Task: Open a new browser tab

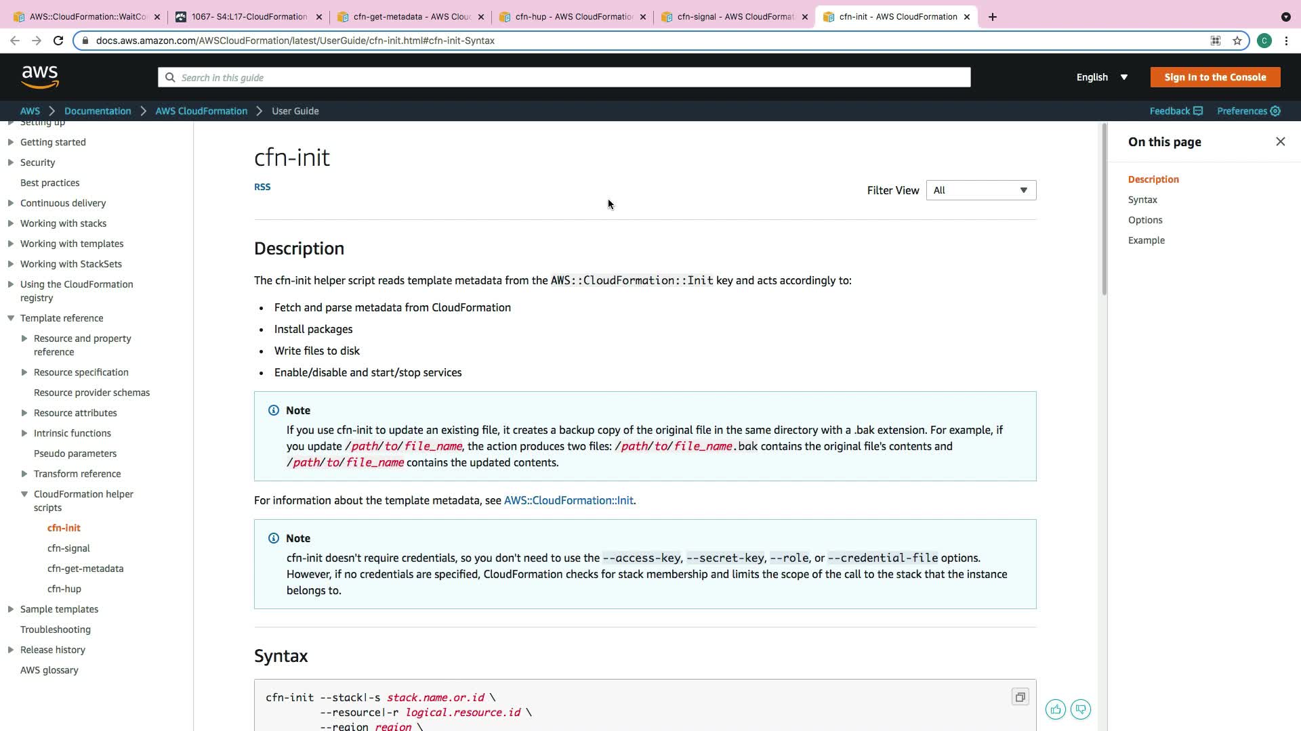Action: [993, 17]
